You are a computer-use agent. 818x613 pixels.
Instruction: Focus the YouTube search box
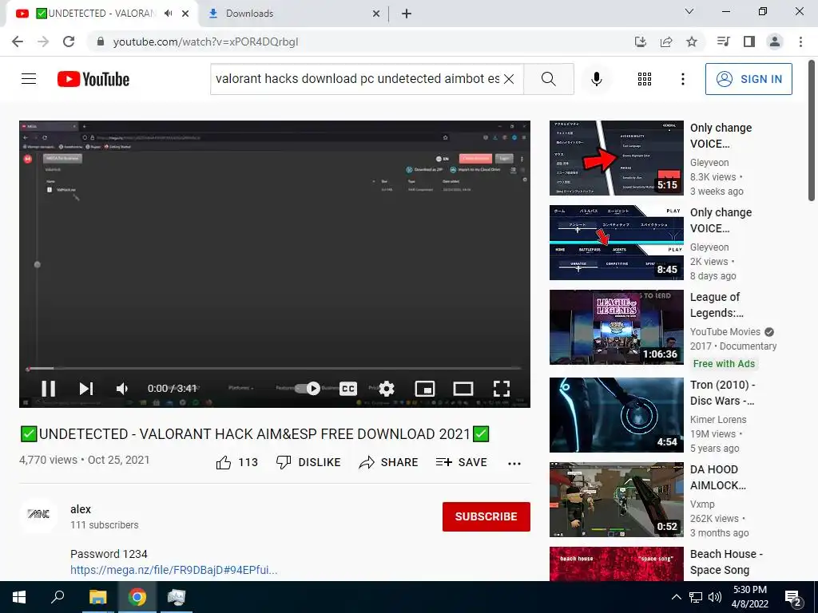[x=357, y=79]
